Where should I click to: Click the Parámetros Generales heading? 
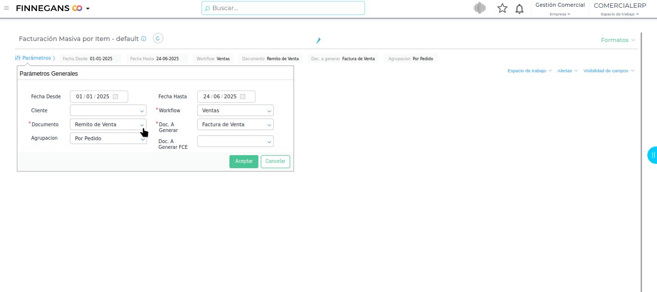[x=49, y=74]
